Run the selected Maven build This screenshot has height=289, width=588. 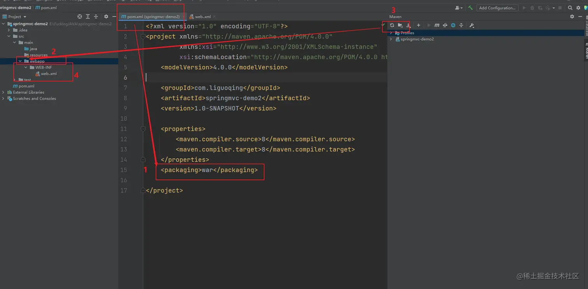pyautogui.click(x=429, y=25)
